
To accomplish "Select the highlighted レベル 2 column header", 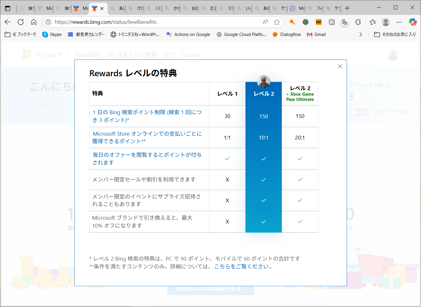I will point(264,94).
